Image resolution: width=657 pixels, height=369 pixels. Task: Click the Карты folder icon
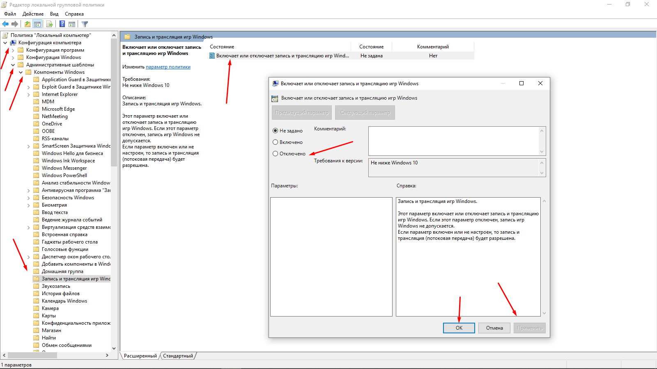pyautogui.click(x=36, y=316)
